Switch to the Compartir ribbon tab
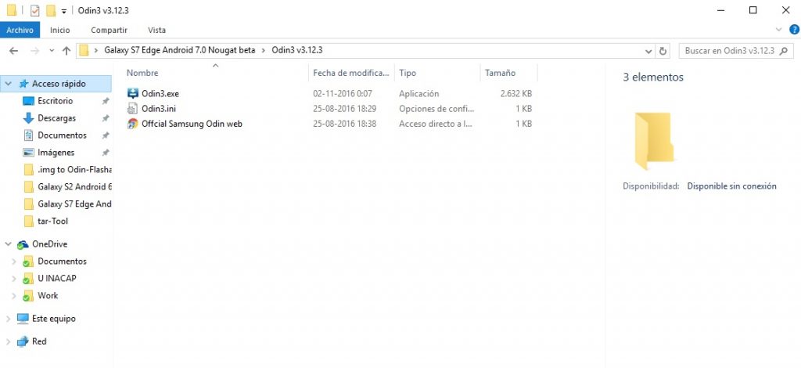 tap(109, 31)
